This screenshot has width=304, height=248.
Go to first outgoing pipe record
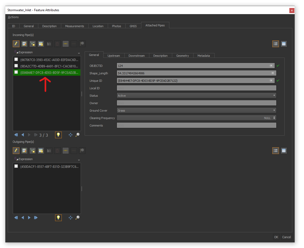click(16, 218)
